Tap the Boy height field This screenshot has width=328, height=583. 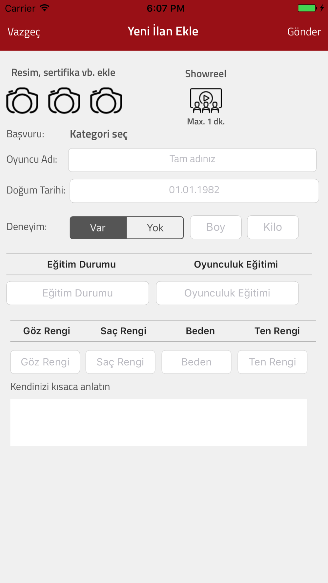[x=216, y=227]
